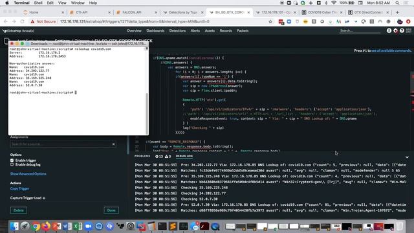Open the Help menu in menu bar
Viewport: 414px width, 233px height.
(93, 3)
